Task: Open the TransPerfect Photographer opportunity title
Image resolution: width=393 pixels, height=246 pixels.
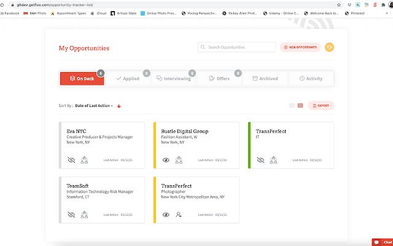Action: [176, 186]
